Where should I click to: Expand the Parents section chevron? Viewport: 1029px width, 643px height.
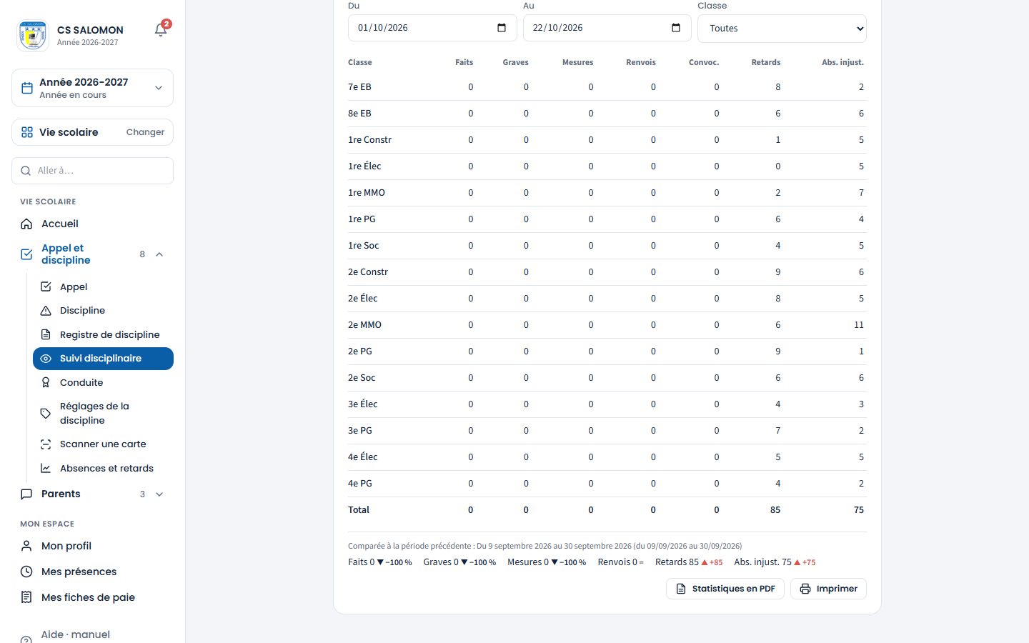click(x=159, y=494)
